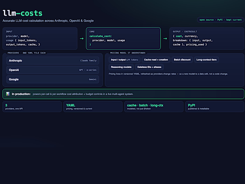Select the Dateless IDs + aliases chip
The height and width of the screenshot is (184, 245).
[x=149, y=67]
